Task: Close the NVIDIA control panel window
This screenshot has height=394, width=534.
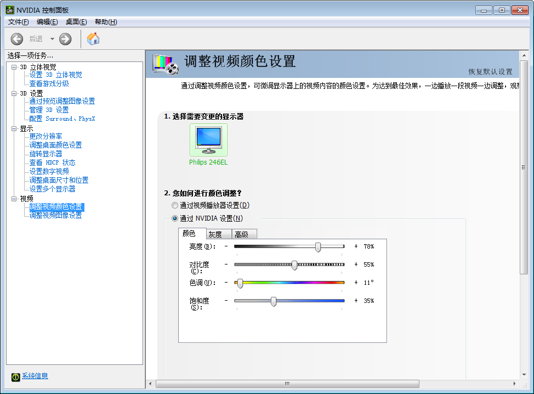Action: (520, 10)
